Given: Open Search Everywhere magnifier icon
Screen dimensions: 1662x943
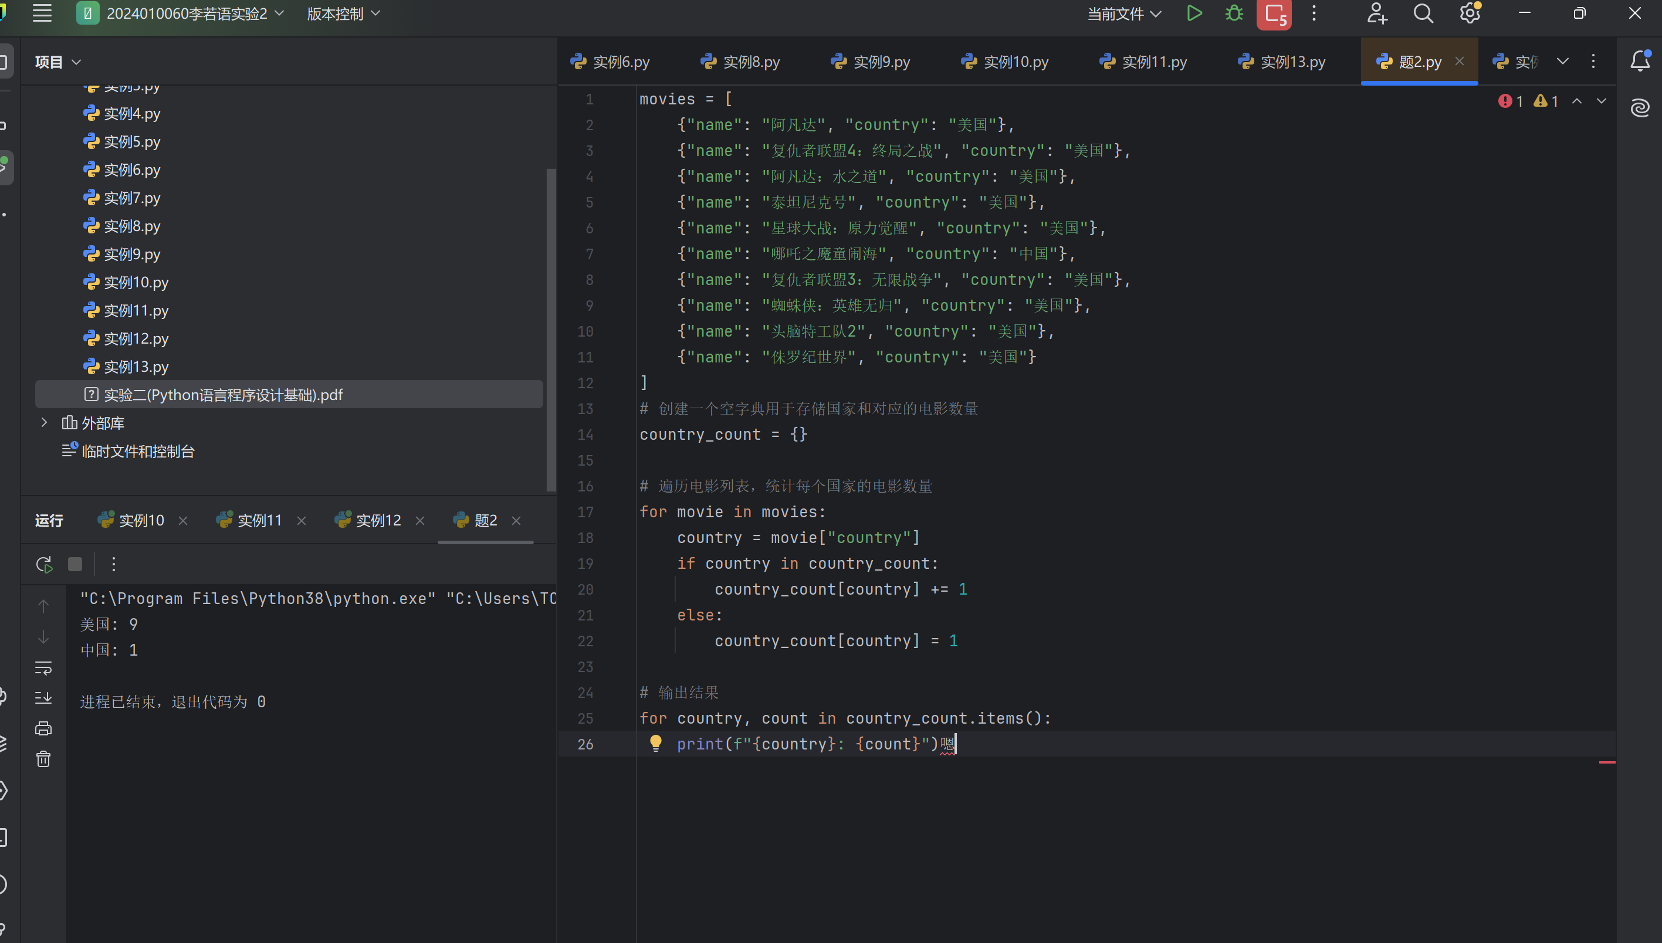Looking at the screenshot, I should coord(1423,13).
